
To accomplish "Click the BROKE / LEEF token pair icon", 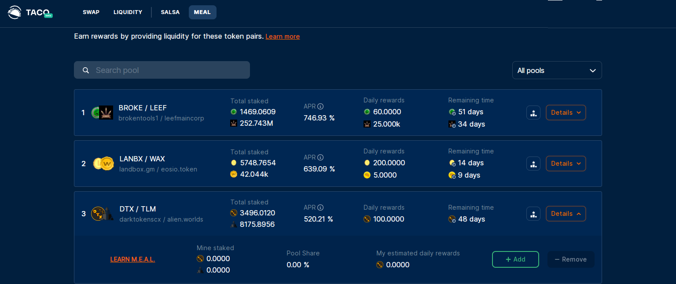I will 102,113.
